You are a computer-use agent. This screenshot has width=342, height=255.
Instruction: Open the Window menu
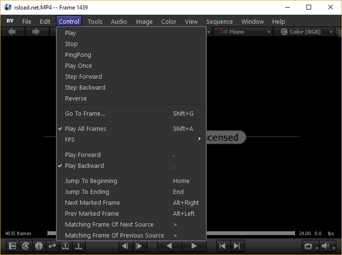pyautogui.click(x=252, y=21)
